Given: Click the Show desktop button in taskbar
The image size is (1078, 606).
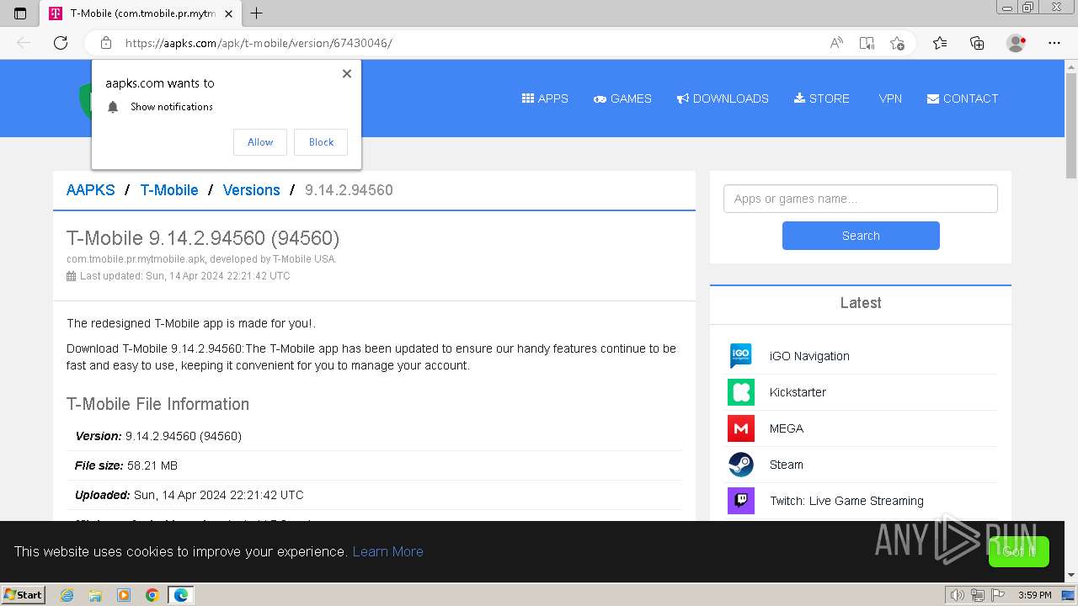Looking at the screenshot, I should coord(1069,595).
